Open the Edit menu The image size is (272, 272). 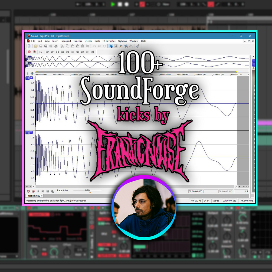[x=40, y=41]
